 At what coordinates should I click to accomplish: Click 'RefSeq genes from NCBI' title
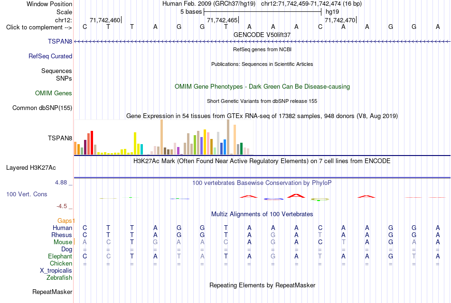[262, 49]
